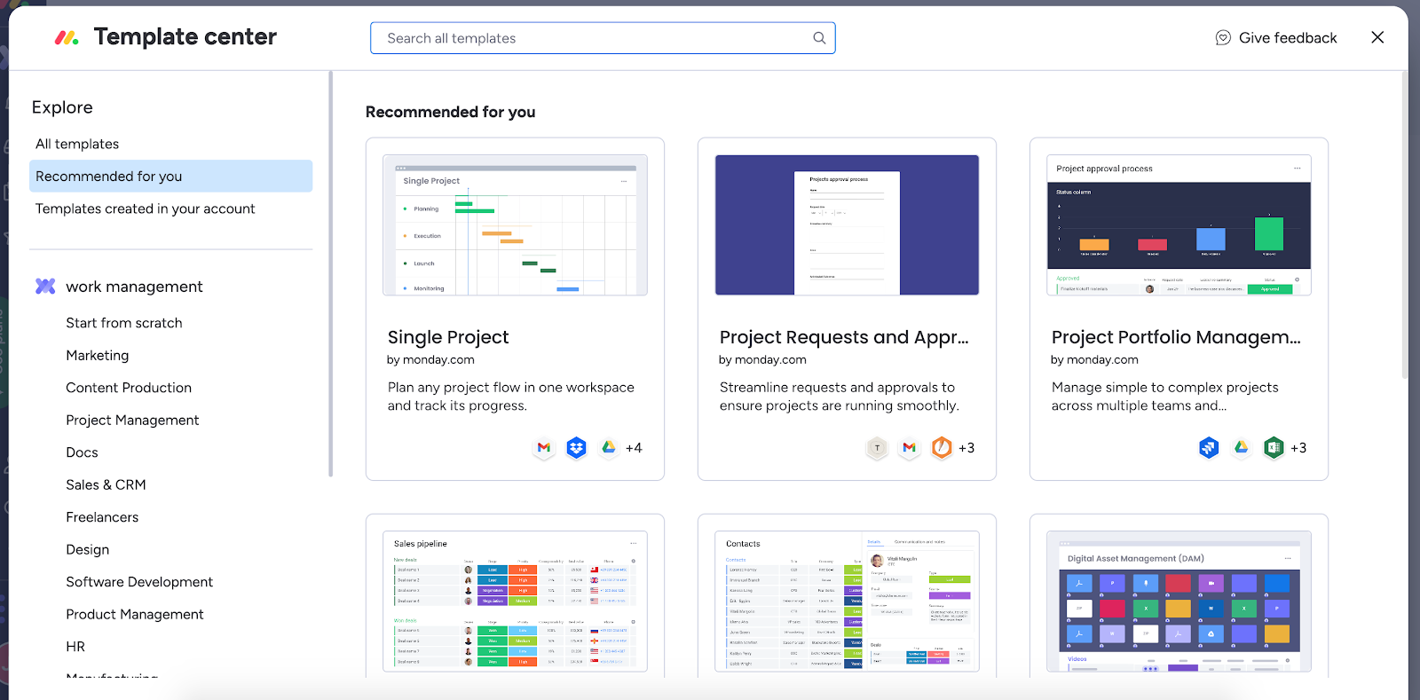Close the Template center dialog
This screenshot has width=1420, height=700.
tap(1377, 37)
